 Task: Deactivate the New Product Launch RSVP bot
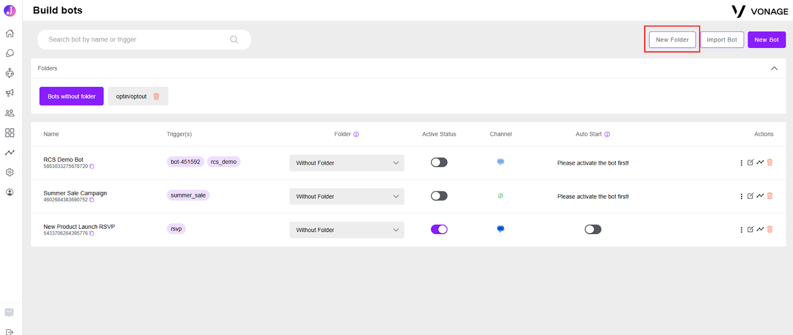pyautogui.click(x=439, y=229)
